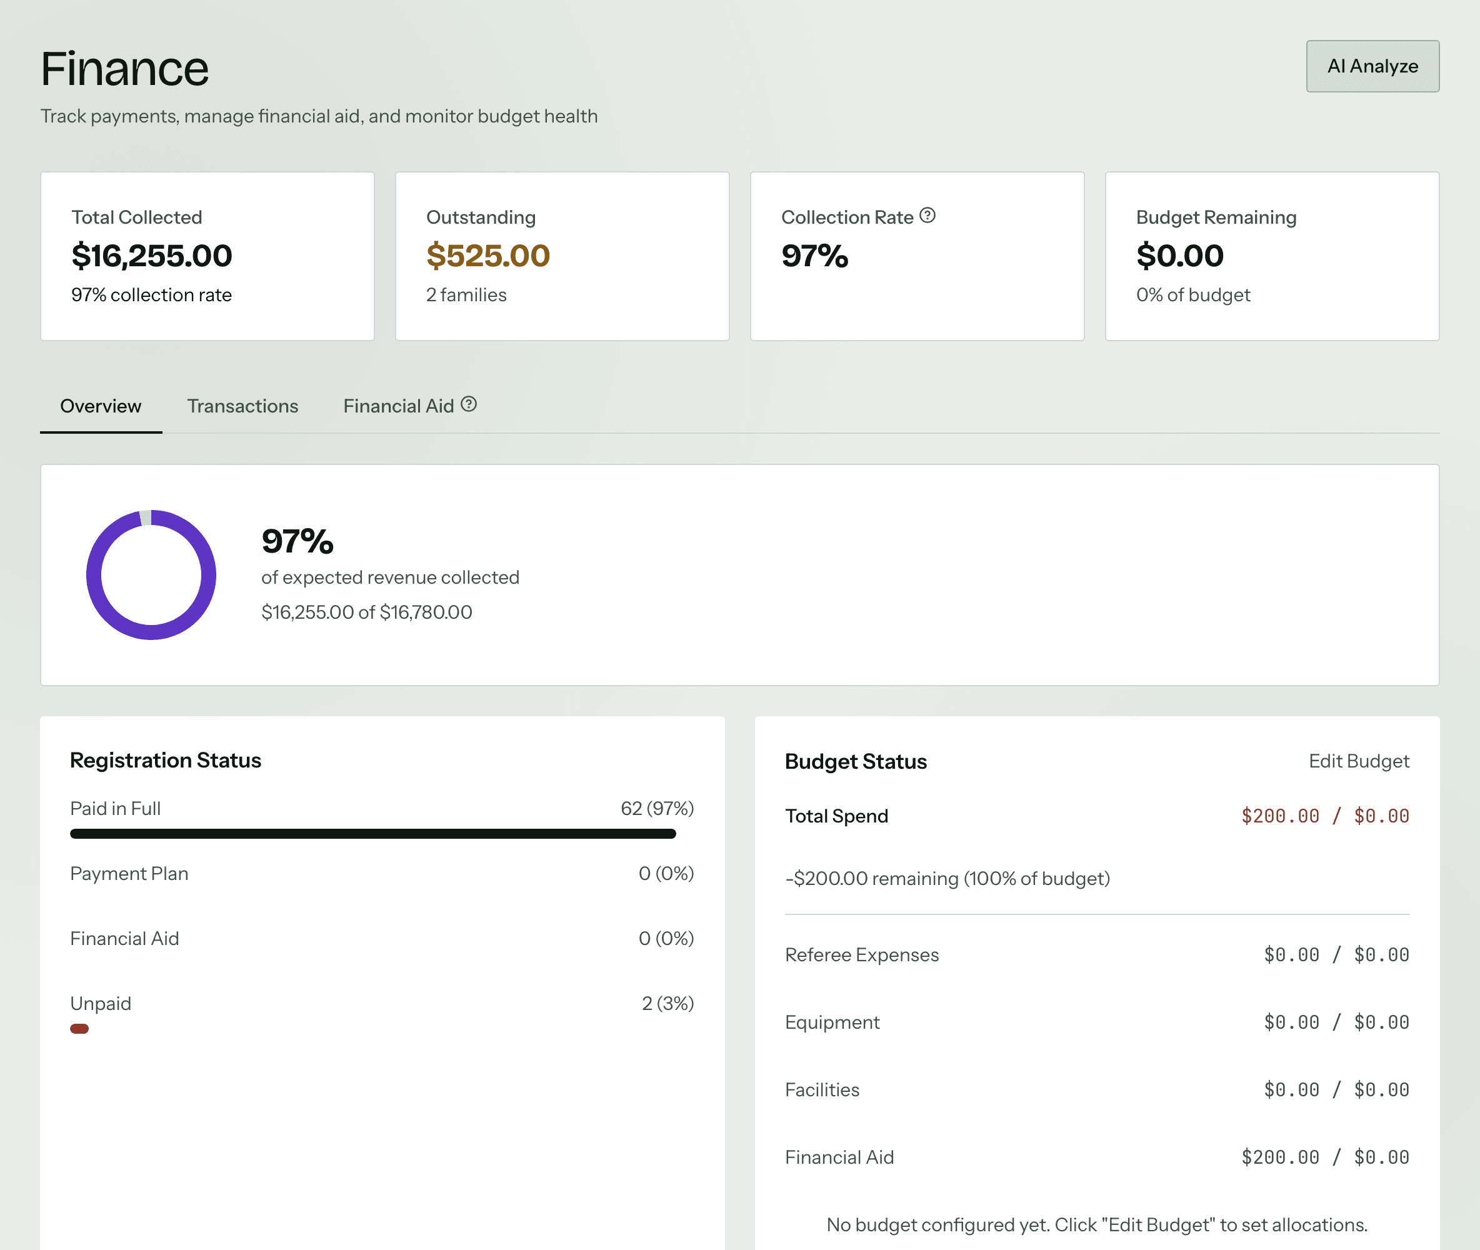Click Financial Aid label in Registration Status
The image size is (1480, 1250).
tap(125, 939)
